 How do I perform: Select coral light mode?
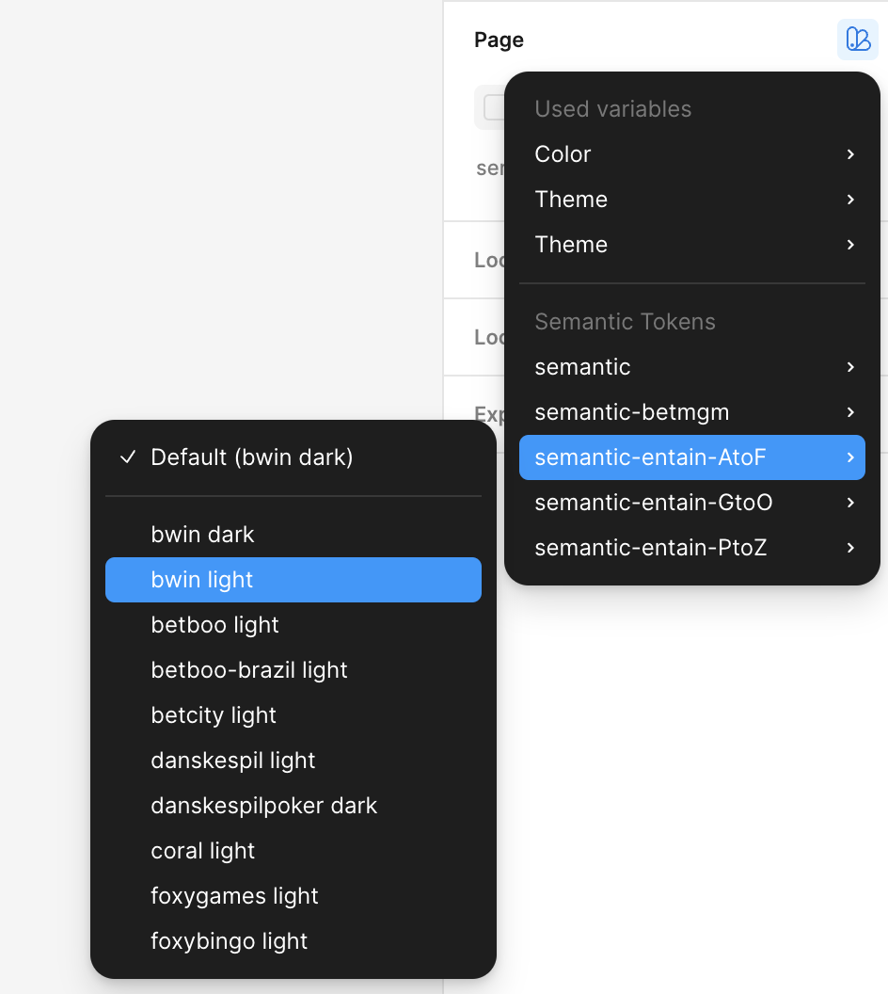coord(293,851)
